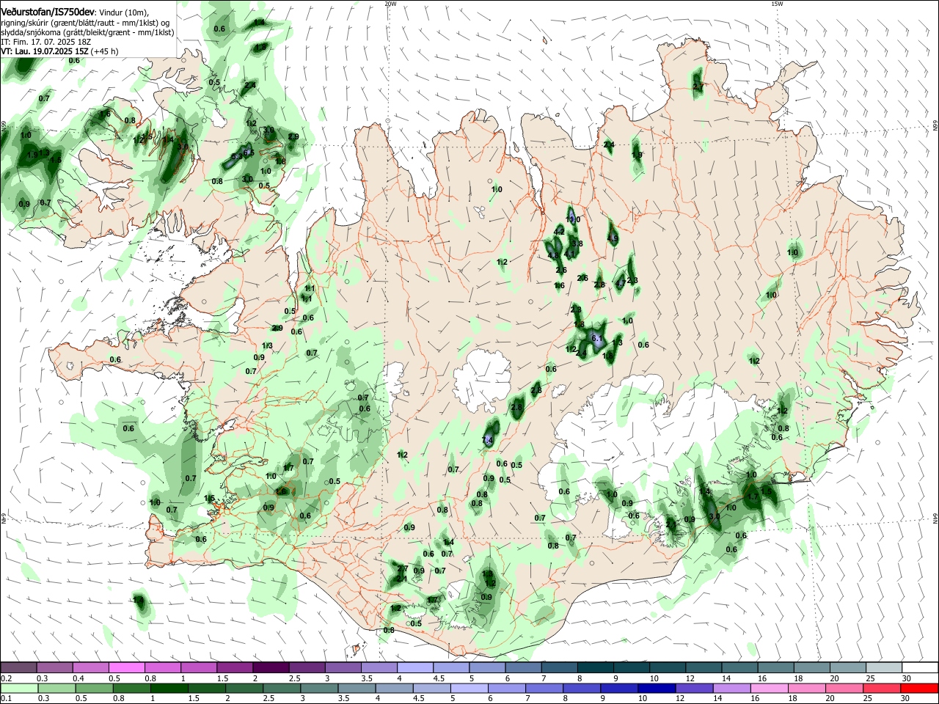Click the pale green 0.1 rain swatch
The height and width of the screenshot is (704, 939).
(19, 688)
